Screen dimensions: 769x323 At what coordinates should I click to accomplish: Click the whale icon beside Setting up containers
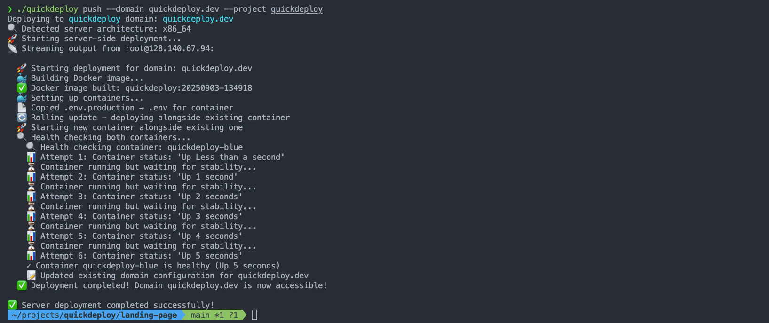coord(22,98)
